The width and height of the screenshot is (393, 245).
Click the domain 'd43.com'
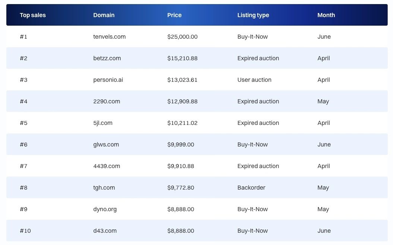tap(105, 231)
